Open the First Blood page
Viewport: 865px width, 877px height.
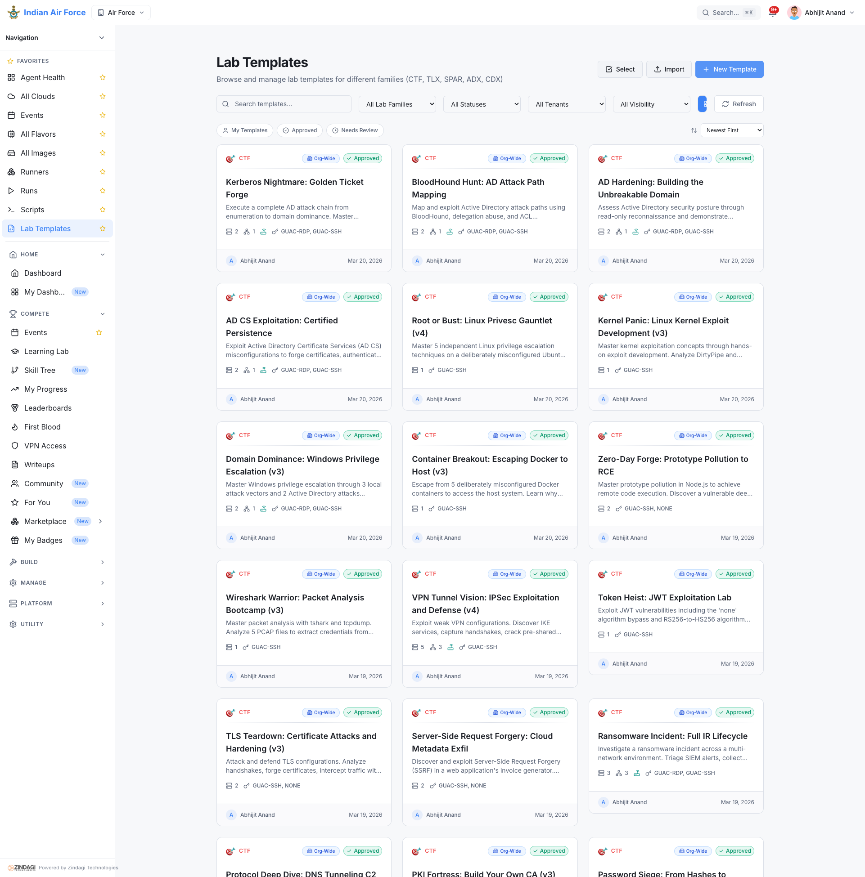tap(42, 427)
